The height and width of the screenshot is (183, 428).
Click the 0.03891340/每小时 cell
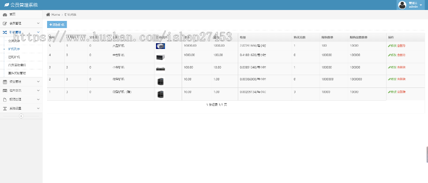pyautogui.click(x=253, y=67)
